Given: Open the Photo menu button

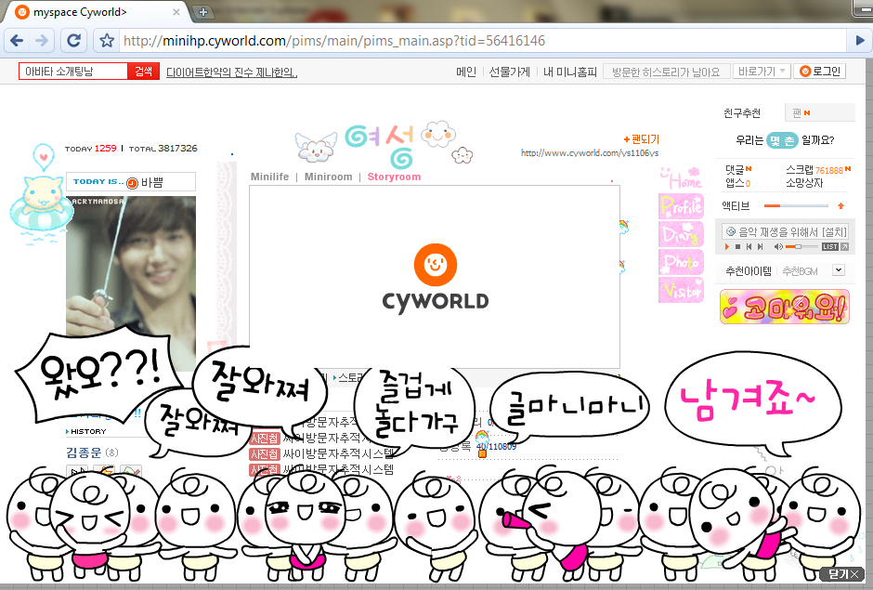Looking at the screenshot, I should coord(681,262).
